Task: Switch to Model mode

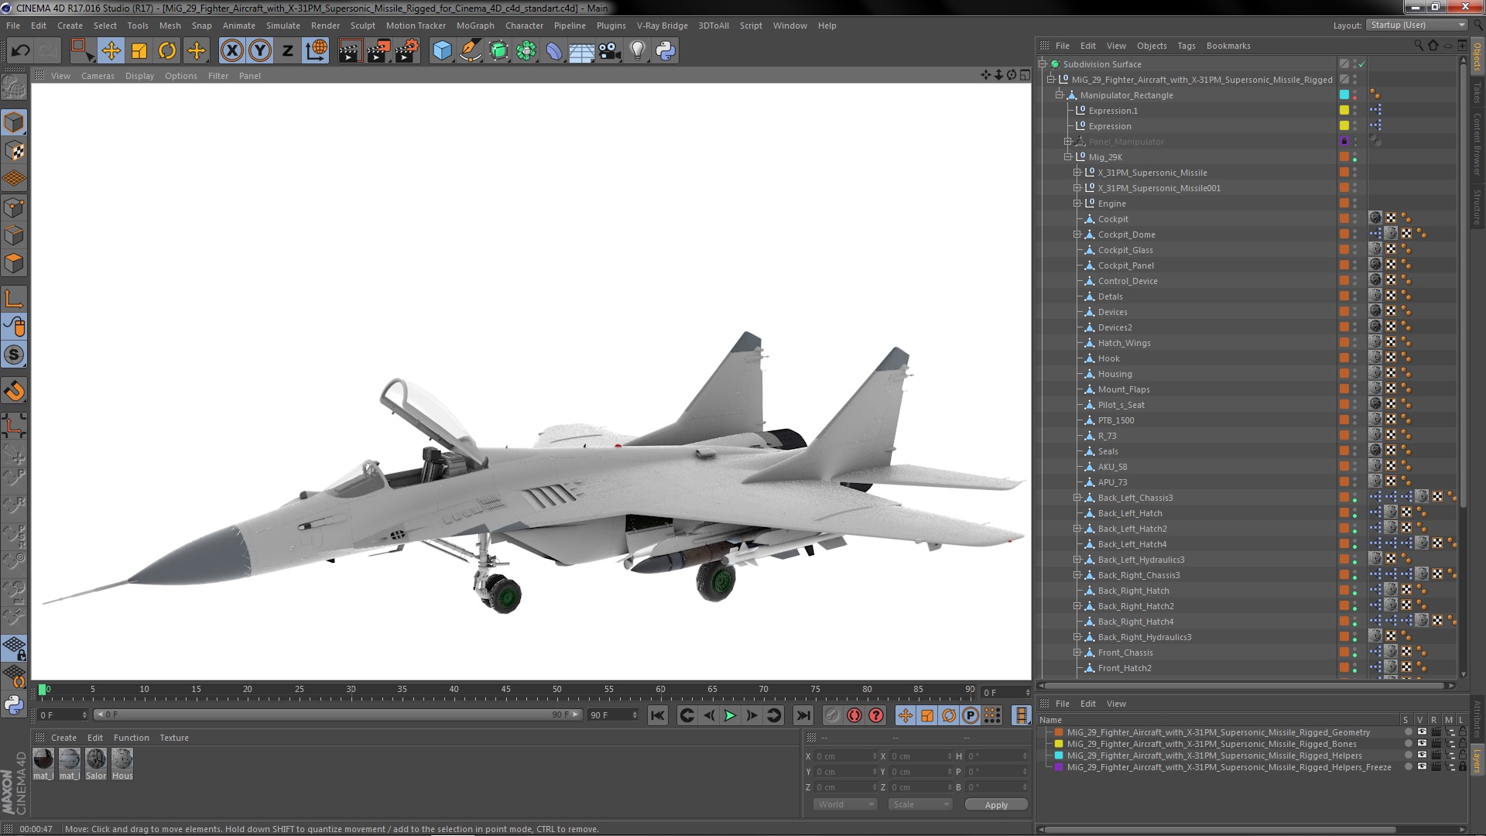Action: coord(14,123)
